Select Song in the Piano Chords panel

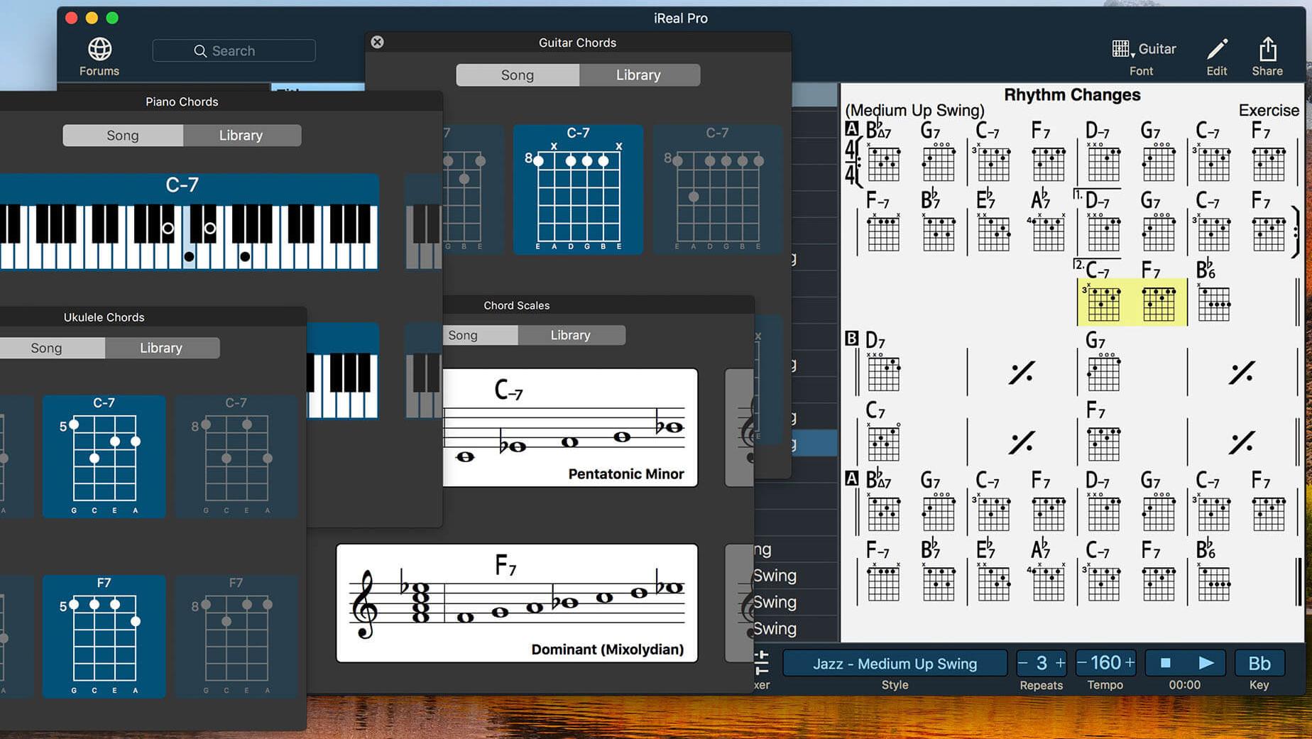click(x=123, y=135)
